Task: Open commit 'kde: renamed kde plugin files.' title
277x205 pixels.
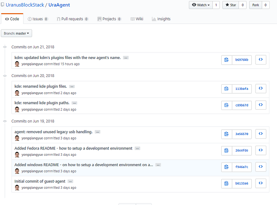Action: (41, 86)
